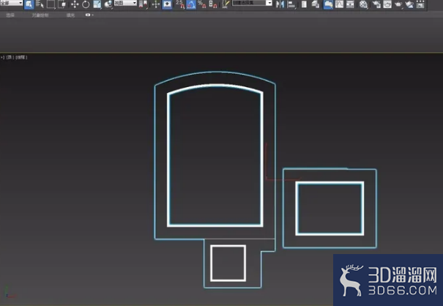Open the selection filter dropdown
The height and width of the screenshot is (306, 443).
click(11, 3)
